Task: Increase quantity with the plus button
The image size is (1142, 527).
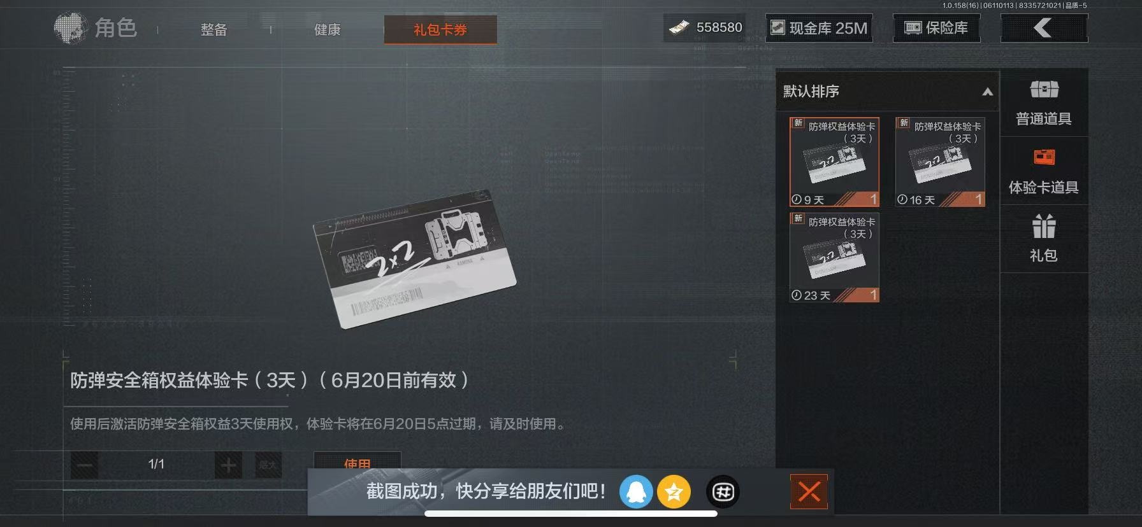Action: pyautogui.click(x=228, y=465)
